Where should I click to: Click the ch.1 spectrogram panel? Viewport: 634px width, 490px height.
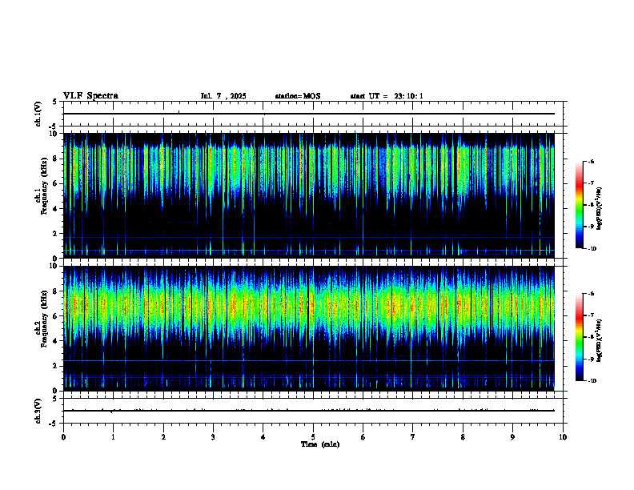(x=309, y=195)
